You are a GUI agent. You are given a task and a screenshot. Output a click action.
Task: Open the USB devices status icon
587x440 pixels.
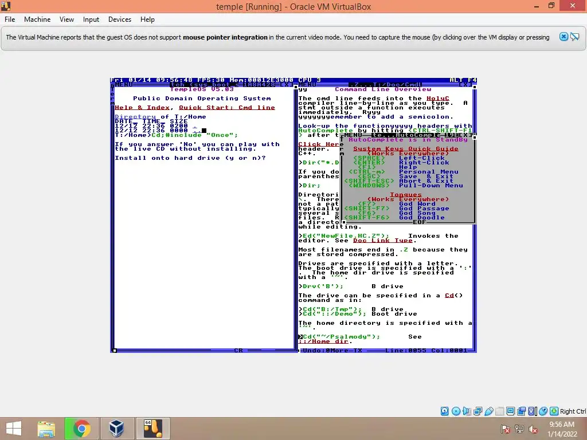point(488,411)
